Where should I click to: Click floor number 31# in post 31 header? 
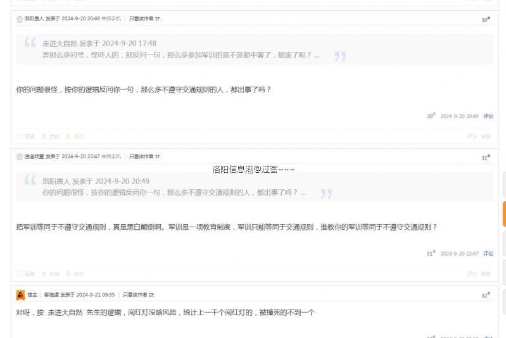(x=486, y=158)
